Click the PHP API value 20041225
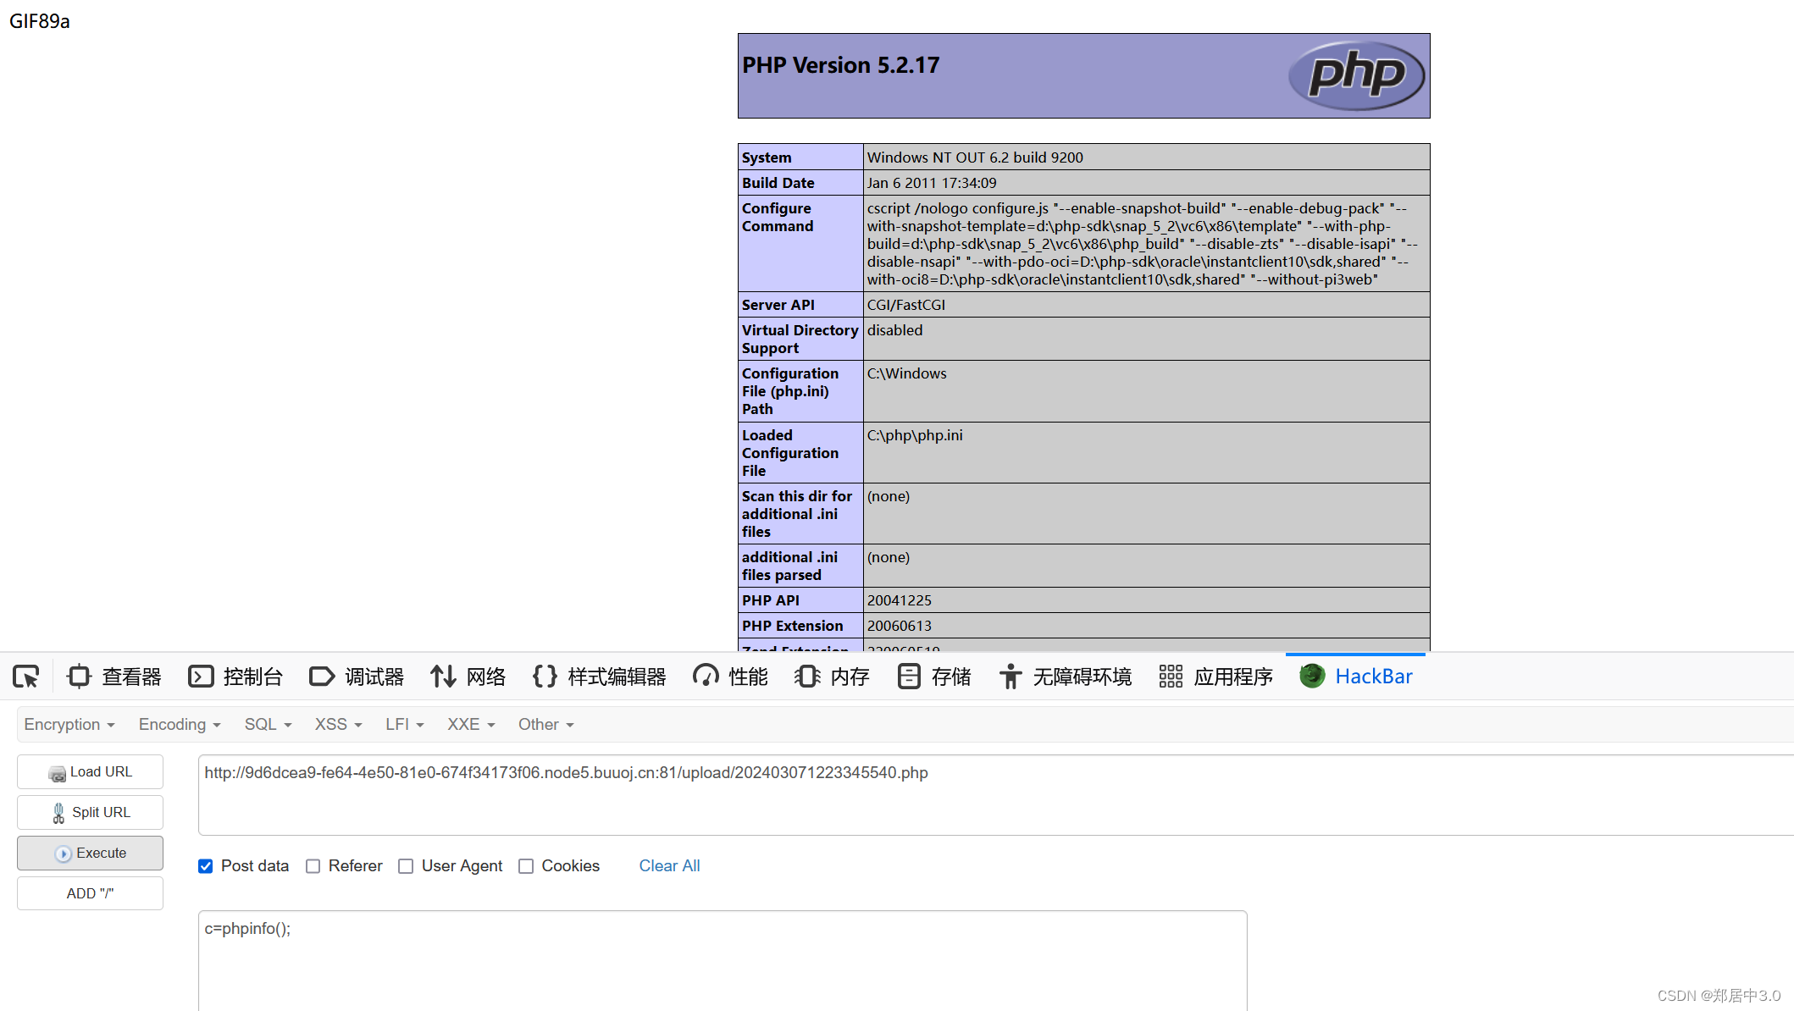The height and width of the screenshot is (1011, 1794). pyautogui.click(x=900, y=600)
